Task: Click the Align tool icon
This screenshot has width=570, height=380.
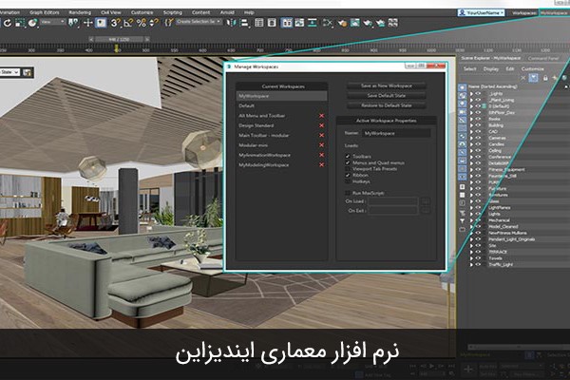Action: click(245, 23)
